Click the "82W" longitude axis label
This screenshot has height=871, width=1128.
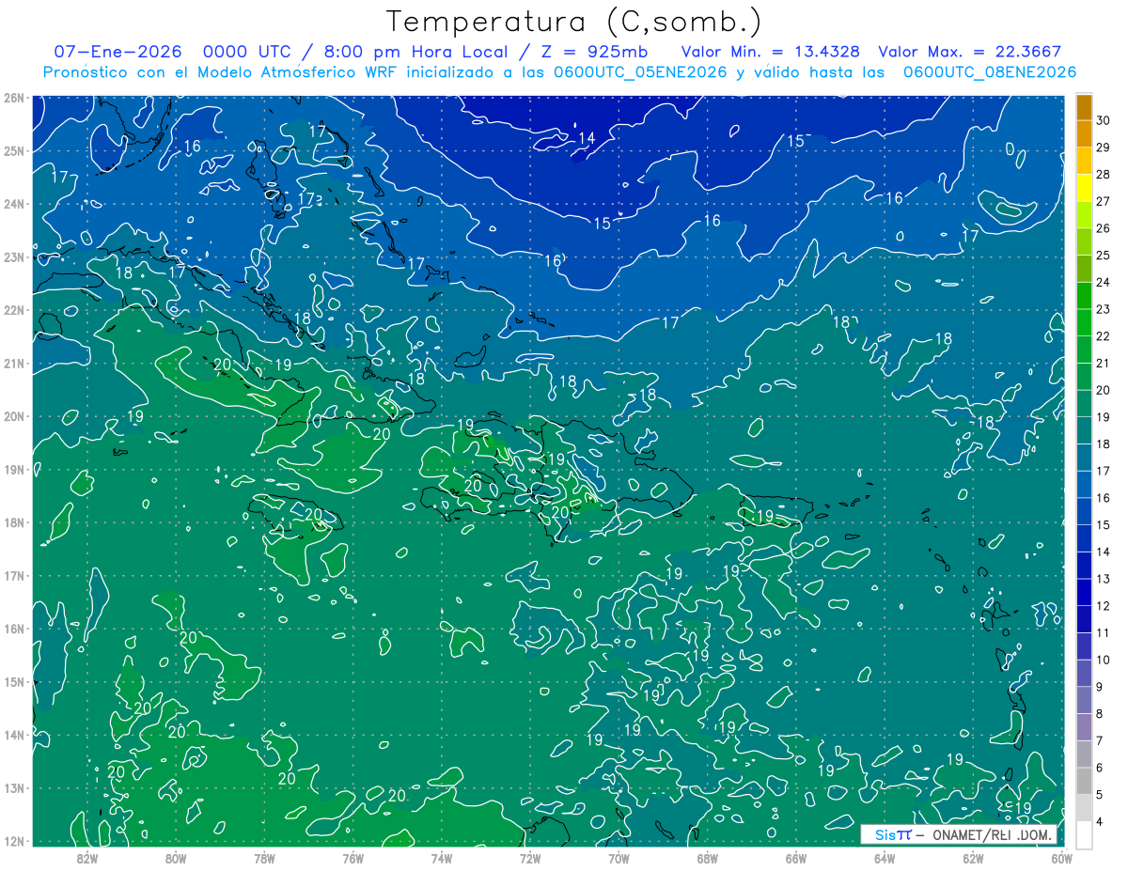coord(86,858)
